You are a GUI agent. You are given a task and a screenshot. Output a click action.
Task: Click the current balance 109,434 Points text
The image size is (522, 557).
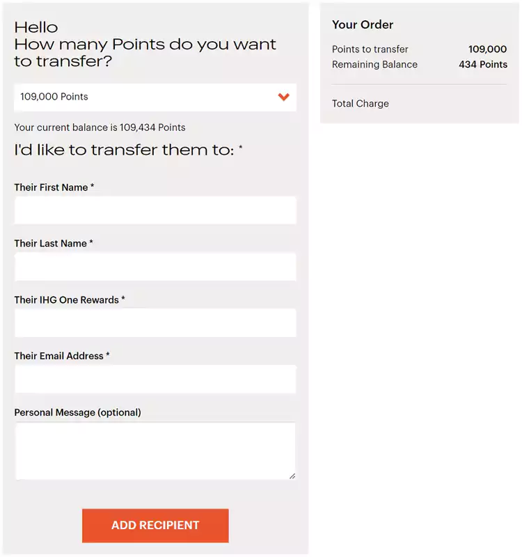tap(100, 127)
